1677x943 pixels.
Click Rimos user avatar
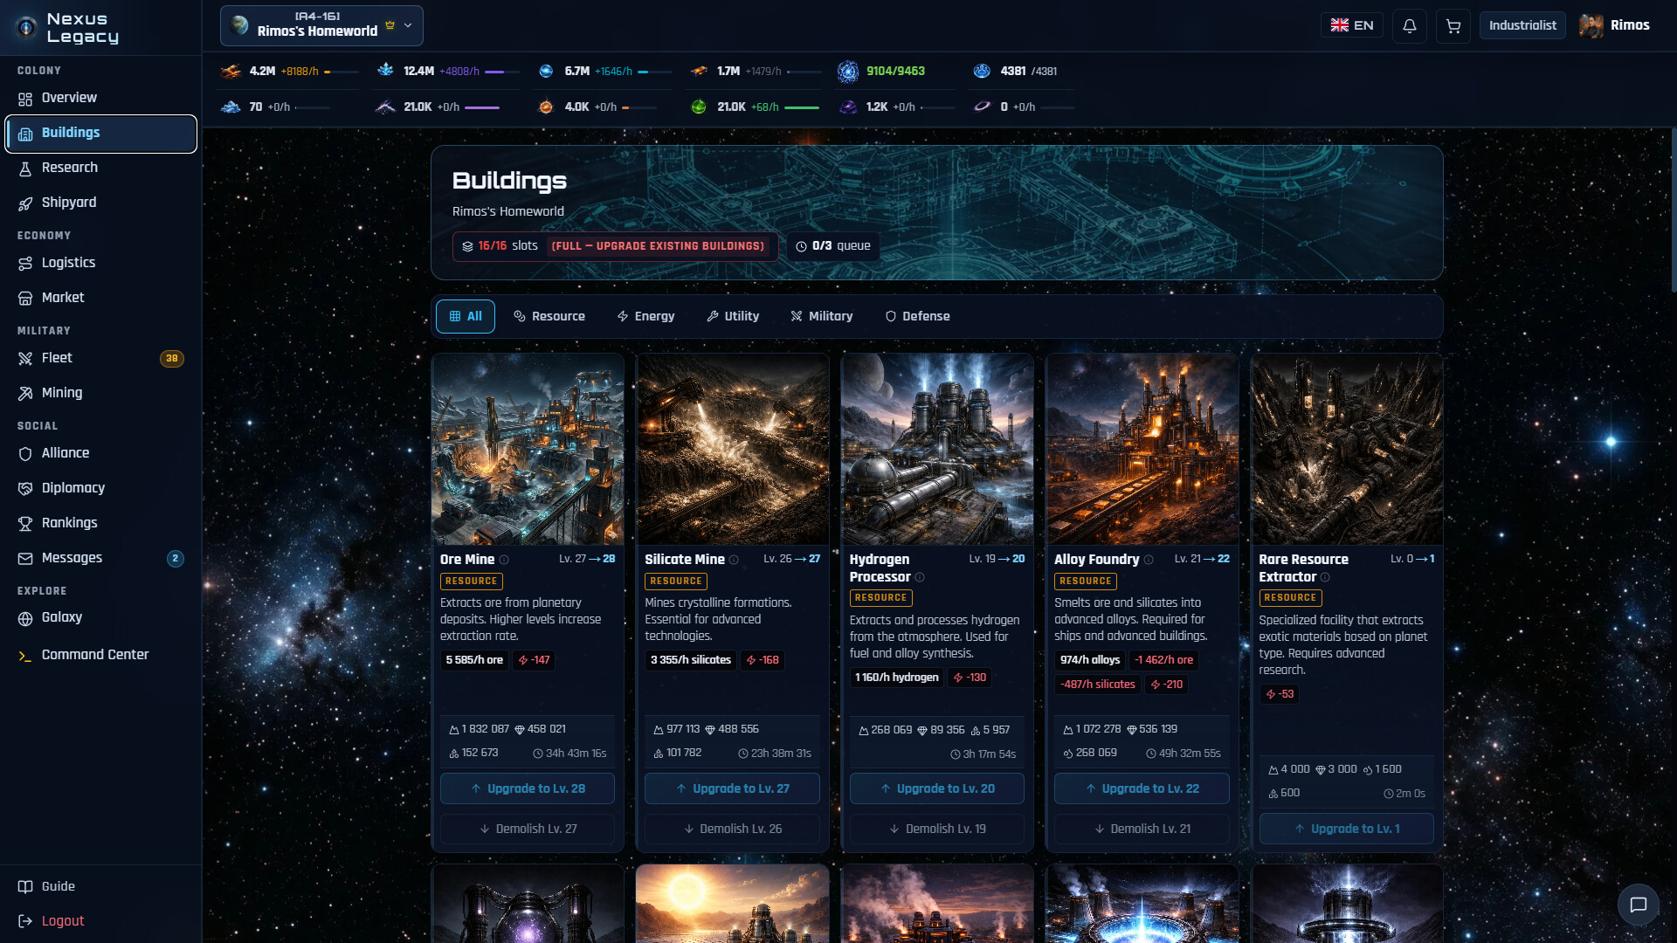[x=1591, y=25]
